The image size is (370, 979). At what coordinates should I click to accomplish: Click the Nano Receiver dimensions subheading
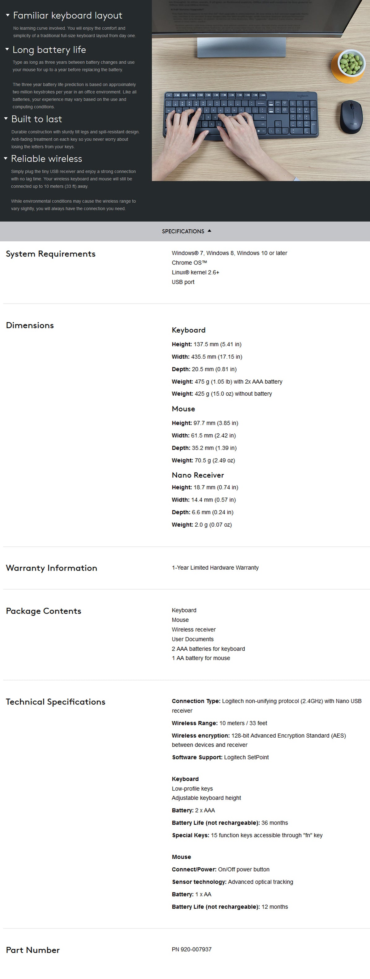tap(198, 475)
